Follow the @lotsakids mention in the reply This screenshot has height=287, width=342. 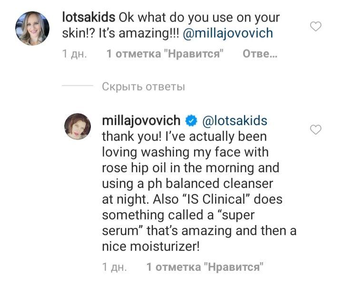coord(235,120)
